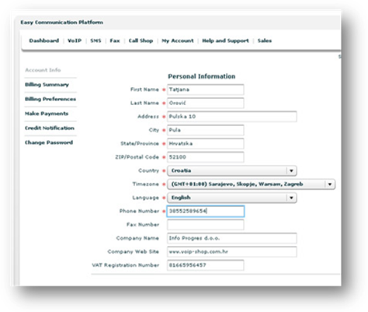Open the Dashboard menu item
The image size is (368, 312).
(44, 40)
